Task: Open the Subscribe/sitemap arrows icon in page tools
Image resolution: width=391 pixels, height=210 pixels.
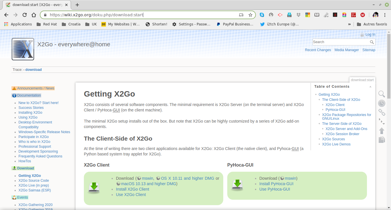Action: (382, 121)
